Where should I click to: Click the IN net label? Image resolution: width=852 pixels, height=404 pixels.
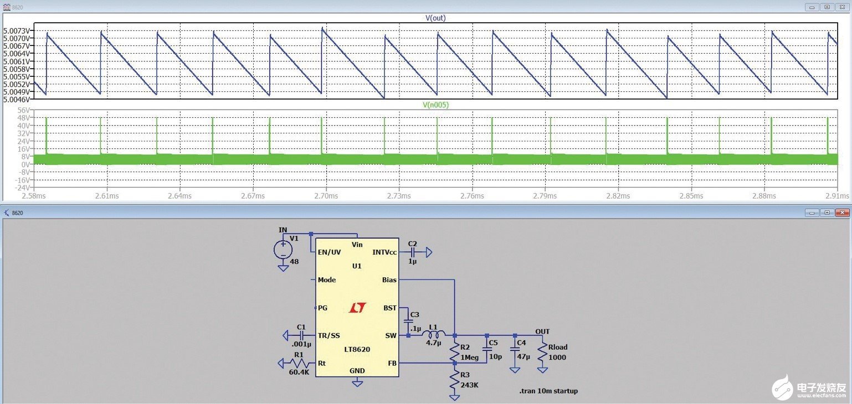click(x=283, y=229)
